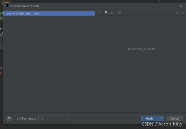The width and height of the screenshot is (186, 129).
Task: Click the Collapse All icon
Action: 183,12
